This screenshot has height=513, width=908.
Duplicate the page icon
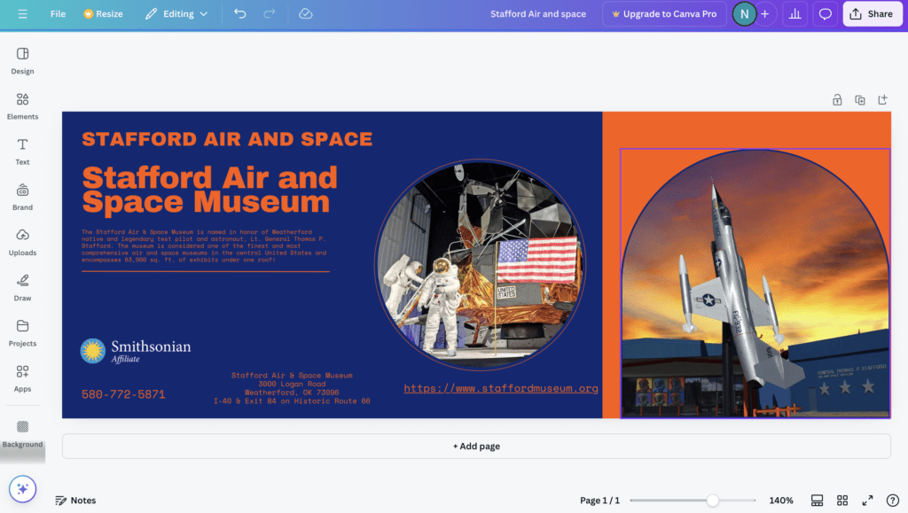point(860,100)
